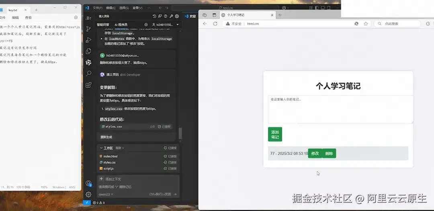The width and height of the screenshot is (434, 211).
Task: Open Manage gear at bottom of activity bar
Action: (88, 195)
